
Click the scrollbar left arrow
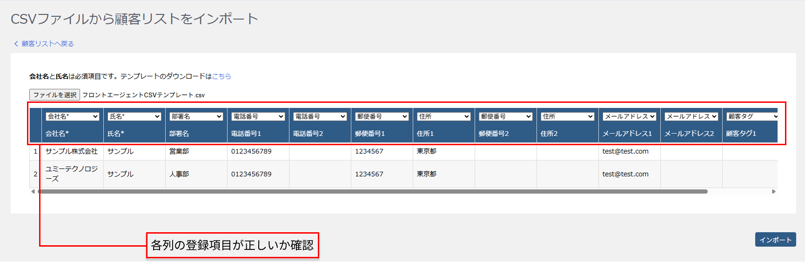tap(33, 191)
